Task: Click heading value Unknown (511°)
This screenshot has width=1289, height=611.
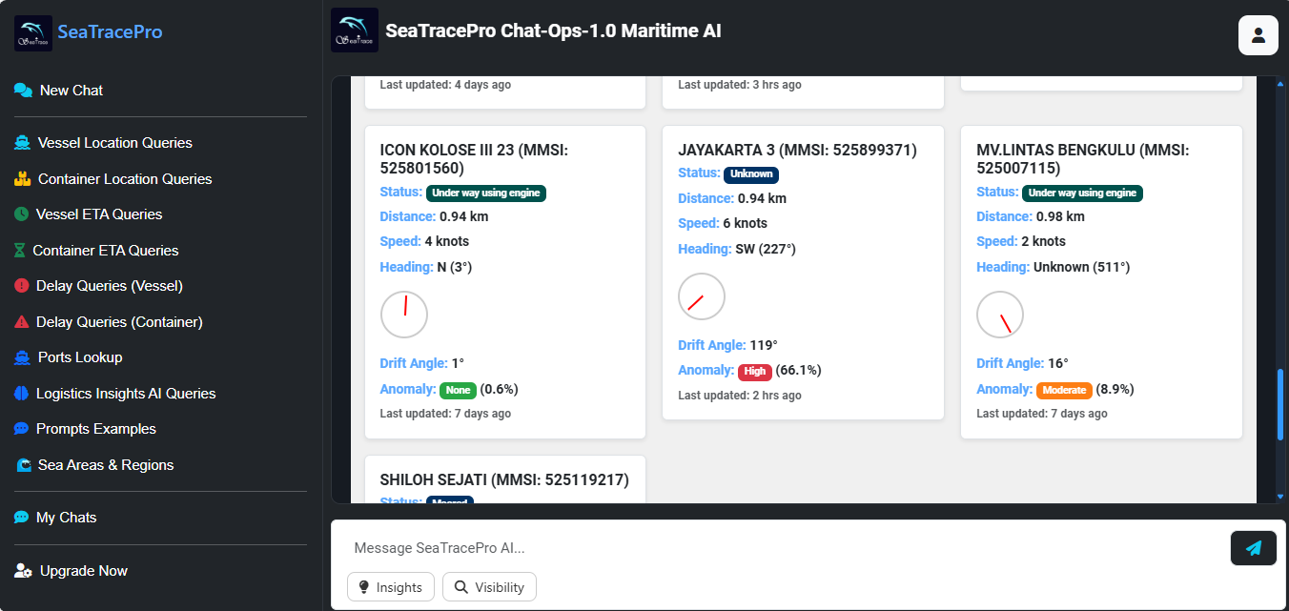Action: tap(1081, 267)
